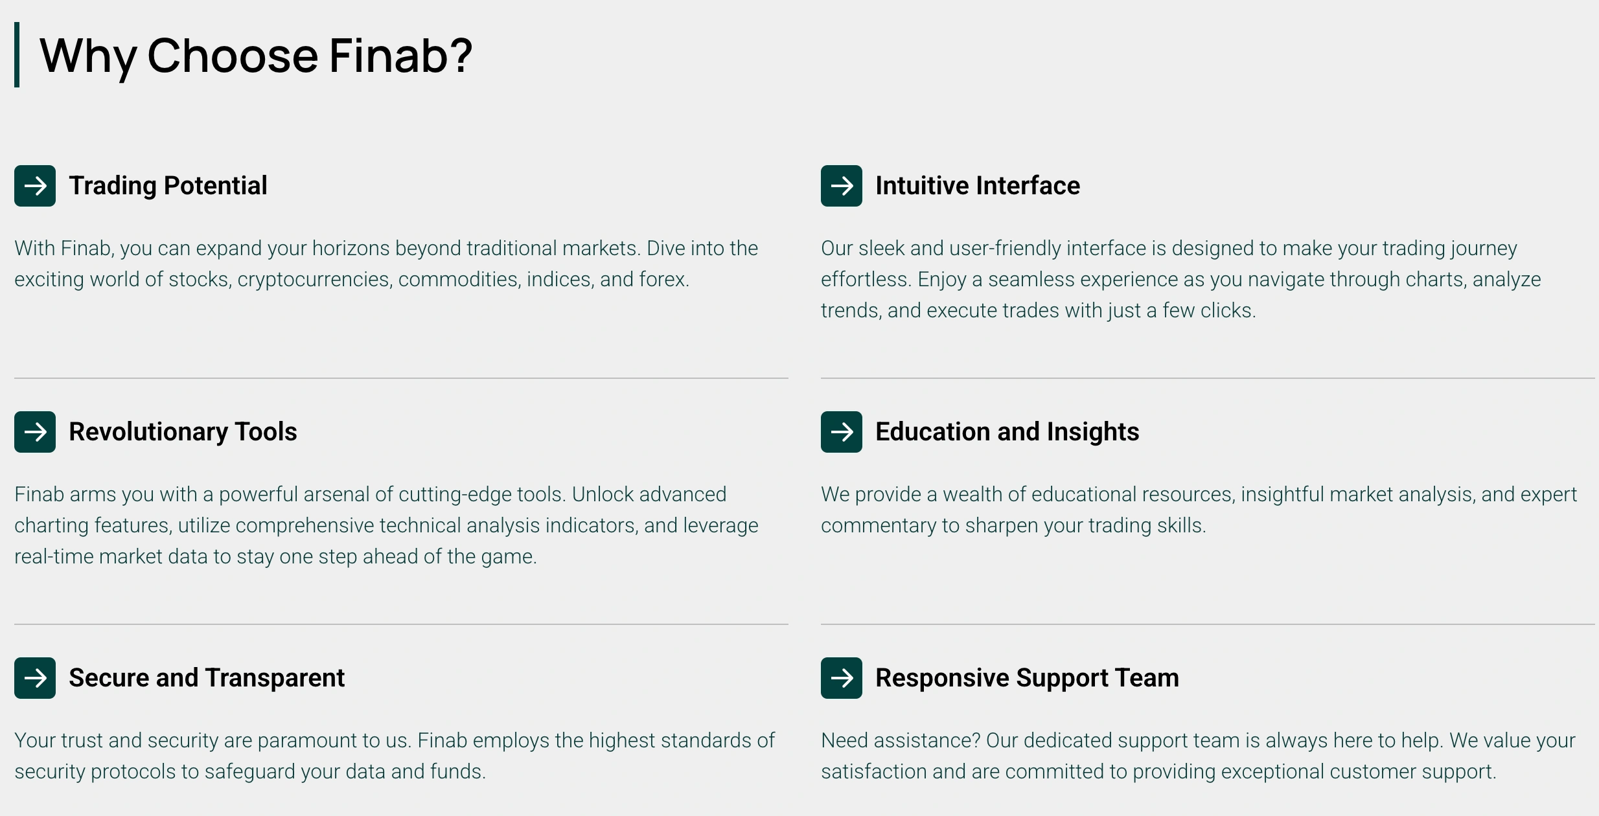Select the Intuitive Interface heading
This screenshot has width=1599, height=816.
(978, 186)
